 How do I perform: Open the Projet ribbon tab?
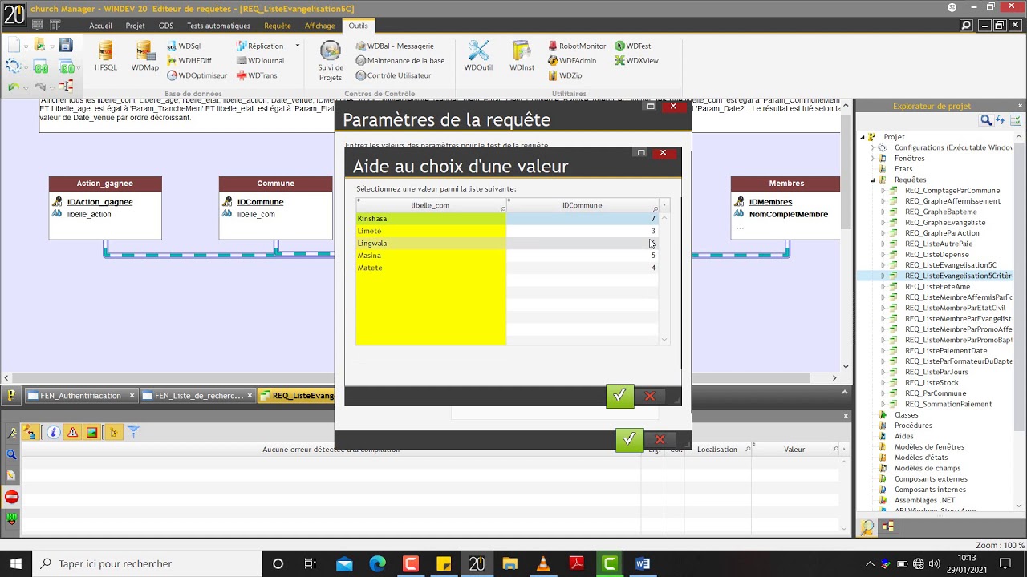(x=135, y=26)
